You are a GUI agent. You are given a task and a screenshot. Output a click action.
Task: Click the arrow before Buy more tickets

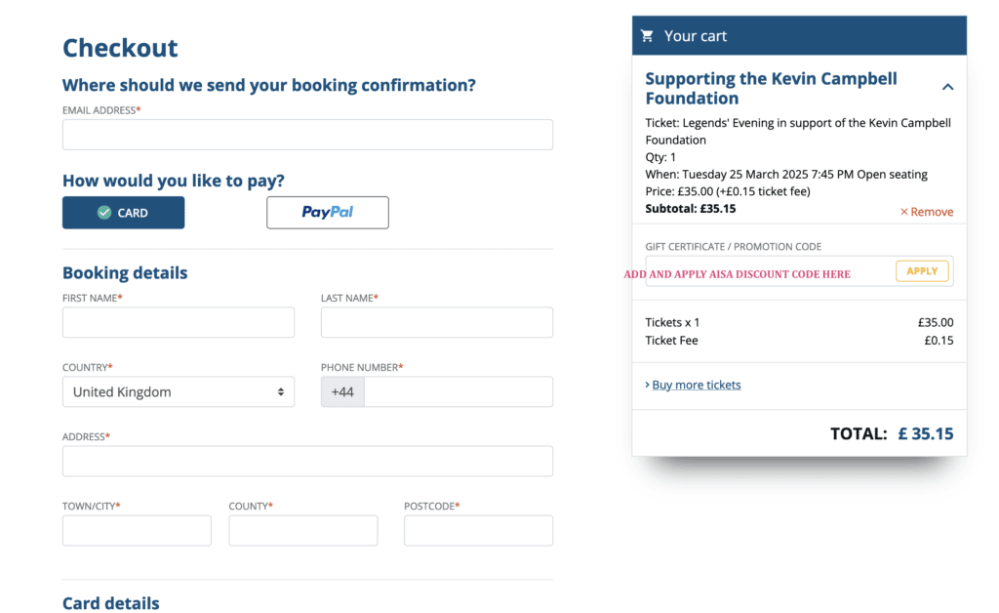647,385
